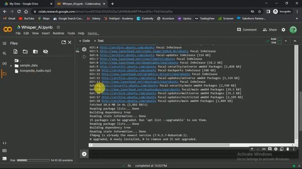Viewport: 302px width, 169px height.
Task: Select the Files folder sidebar icon
Action: pyautogui.click(x=4, y=74)
